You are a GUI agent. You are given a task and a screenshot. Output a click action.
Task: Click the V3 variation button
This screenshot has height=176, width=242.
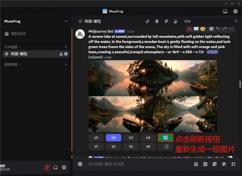tap(131, 146)
